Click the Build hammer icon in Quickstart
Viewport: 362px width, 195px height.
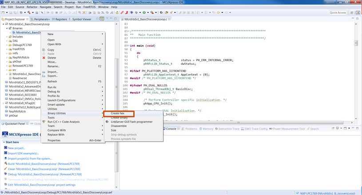click(x=5, y=164)
